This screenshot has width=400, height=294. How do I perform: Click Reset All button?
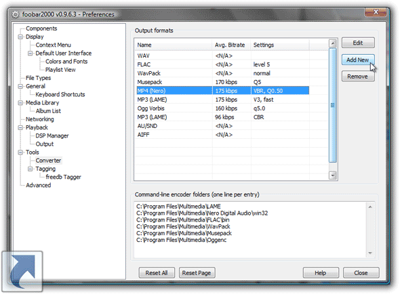point(157,273)
